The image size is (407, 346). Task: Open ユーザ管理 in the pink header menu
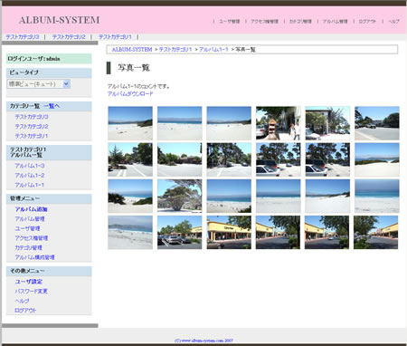(x=229, y=22)
